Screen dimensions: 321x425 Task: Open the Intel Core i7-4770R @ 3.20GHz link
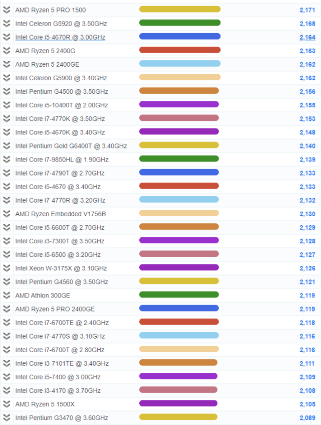[60, 200]
